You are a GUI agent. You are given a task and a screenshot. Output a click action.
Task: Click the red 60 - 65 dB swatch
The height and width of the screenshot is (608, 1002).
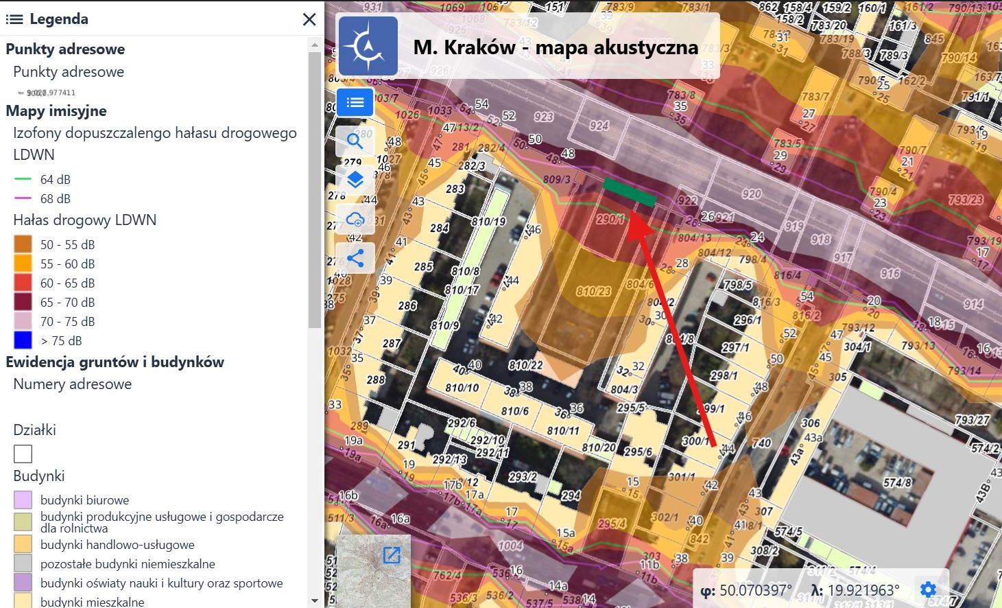point(23,283)
